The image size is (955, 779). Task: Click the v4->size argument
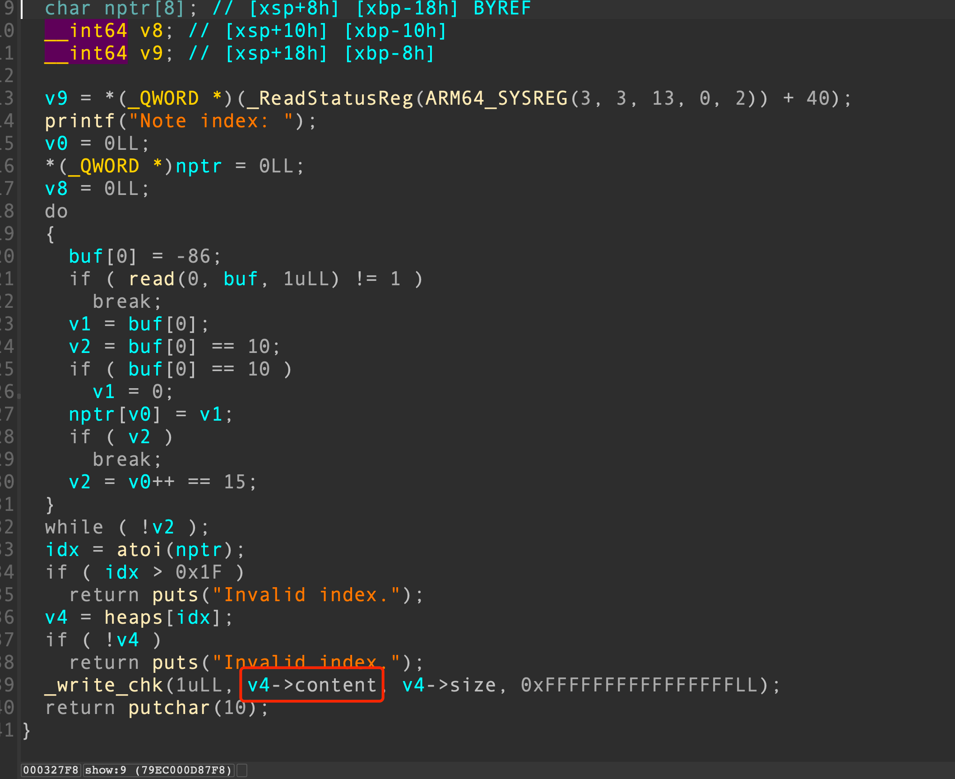449,685
